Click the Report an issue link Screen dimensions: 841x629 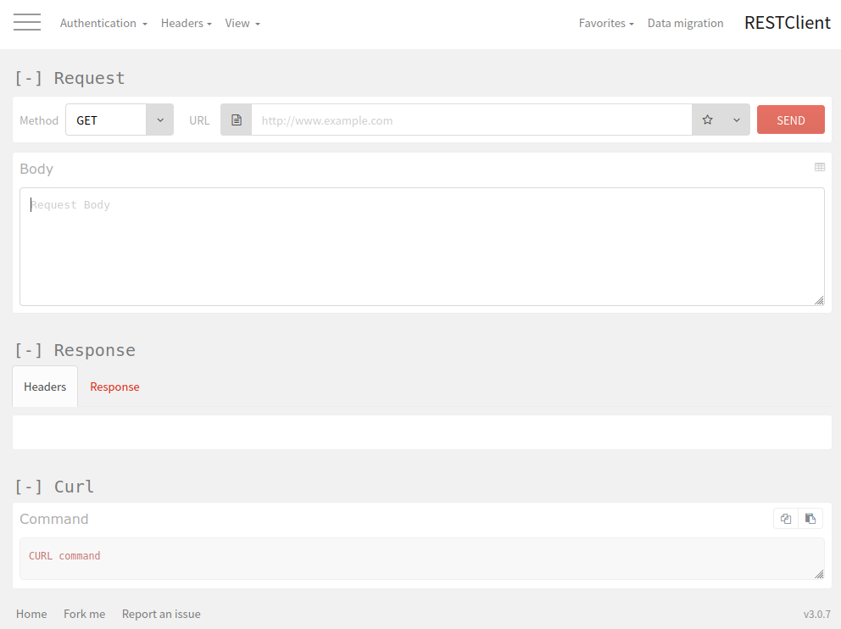161,614
